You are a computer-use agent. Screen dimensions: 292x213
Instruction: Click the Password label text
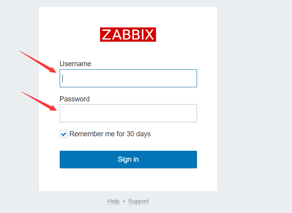point(75,99)
